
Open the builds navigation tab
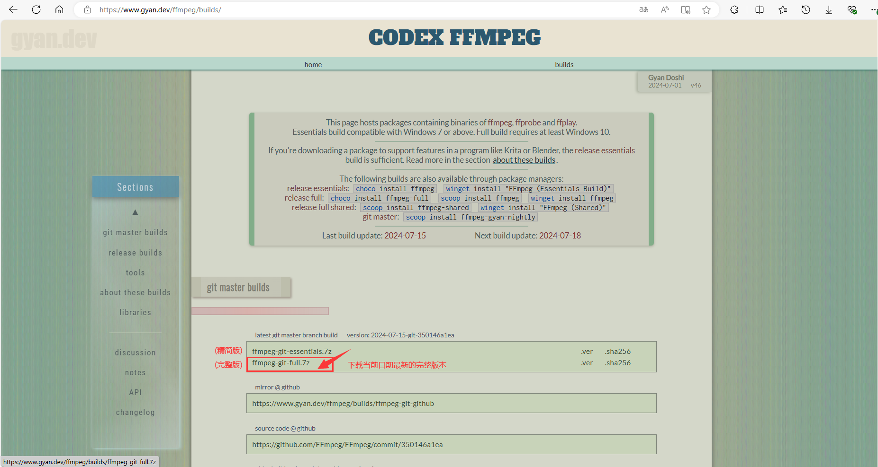click(564, 64)
